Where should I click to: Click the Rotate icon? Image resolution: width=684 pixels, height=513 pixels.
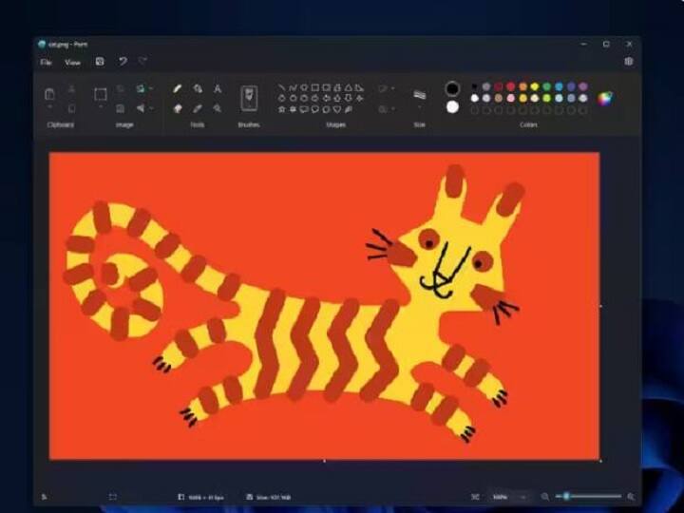141,89
